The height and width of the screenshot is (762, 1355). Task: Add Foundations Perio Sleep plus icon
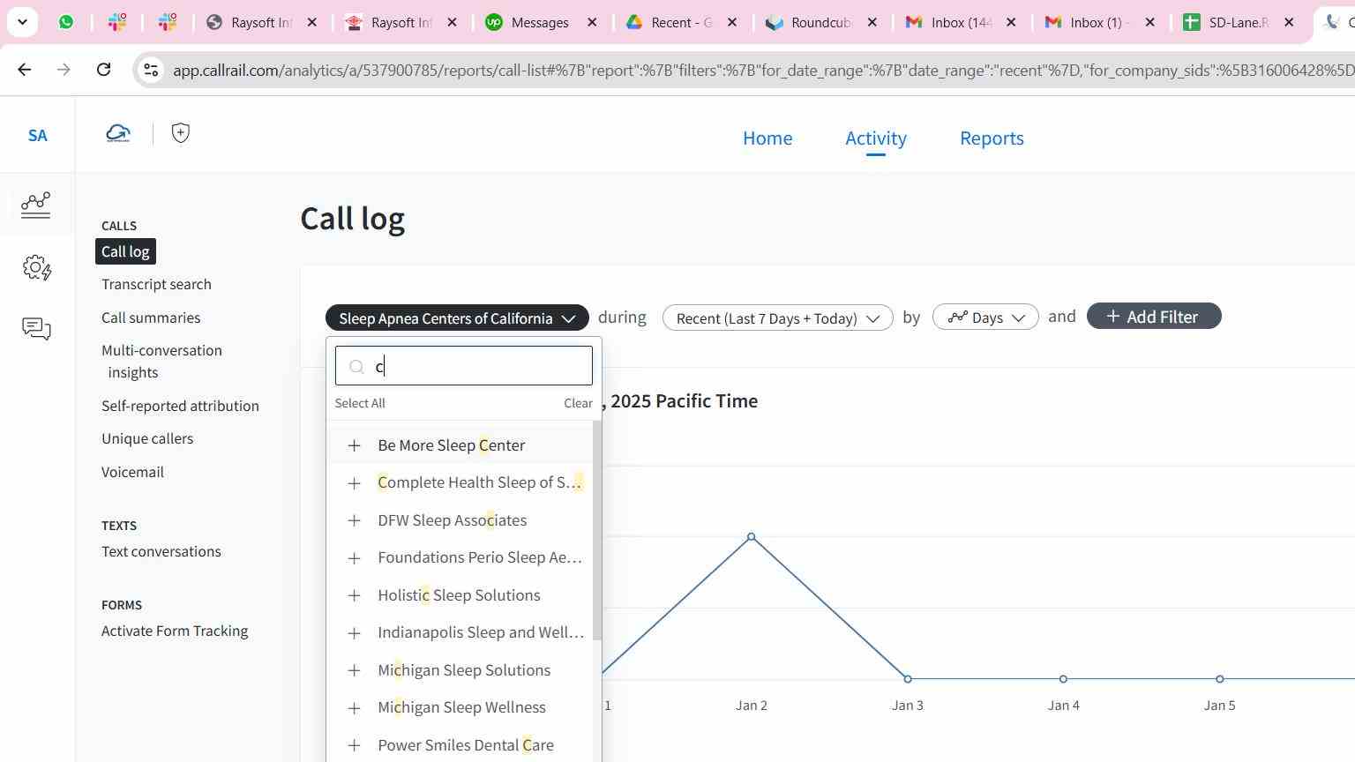click(354, 558)
